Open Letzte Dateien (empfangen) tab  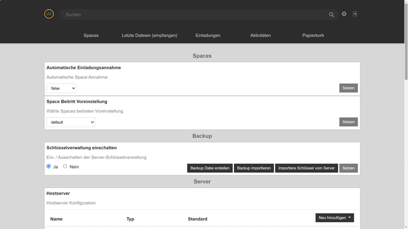coord(150,36)
